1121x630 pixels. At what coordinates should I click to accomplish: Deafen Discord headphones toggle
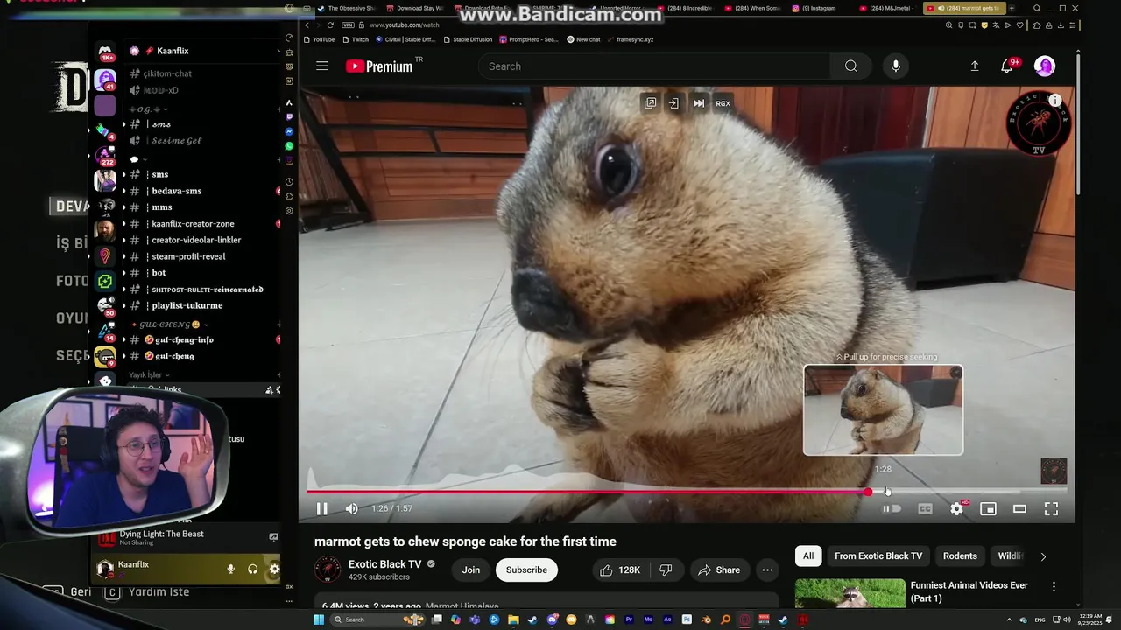coord(253,569)
